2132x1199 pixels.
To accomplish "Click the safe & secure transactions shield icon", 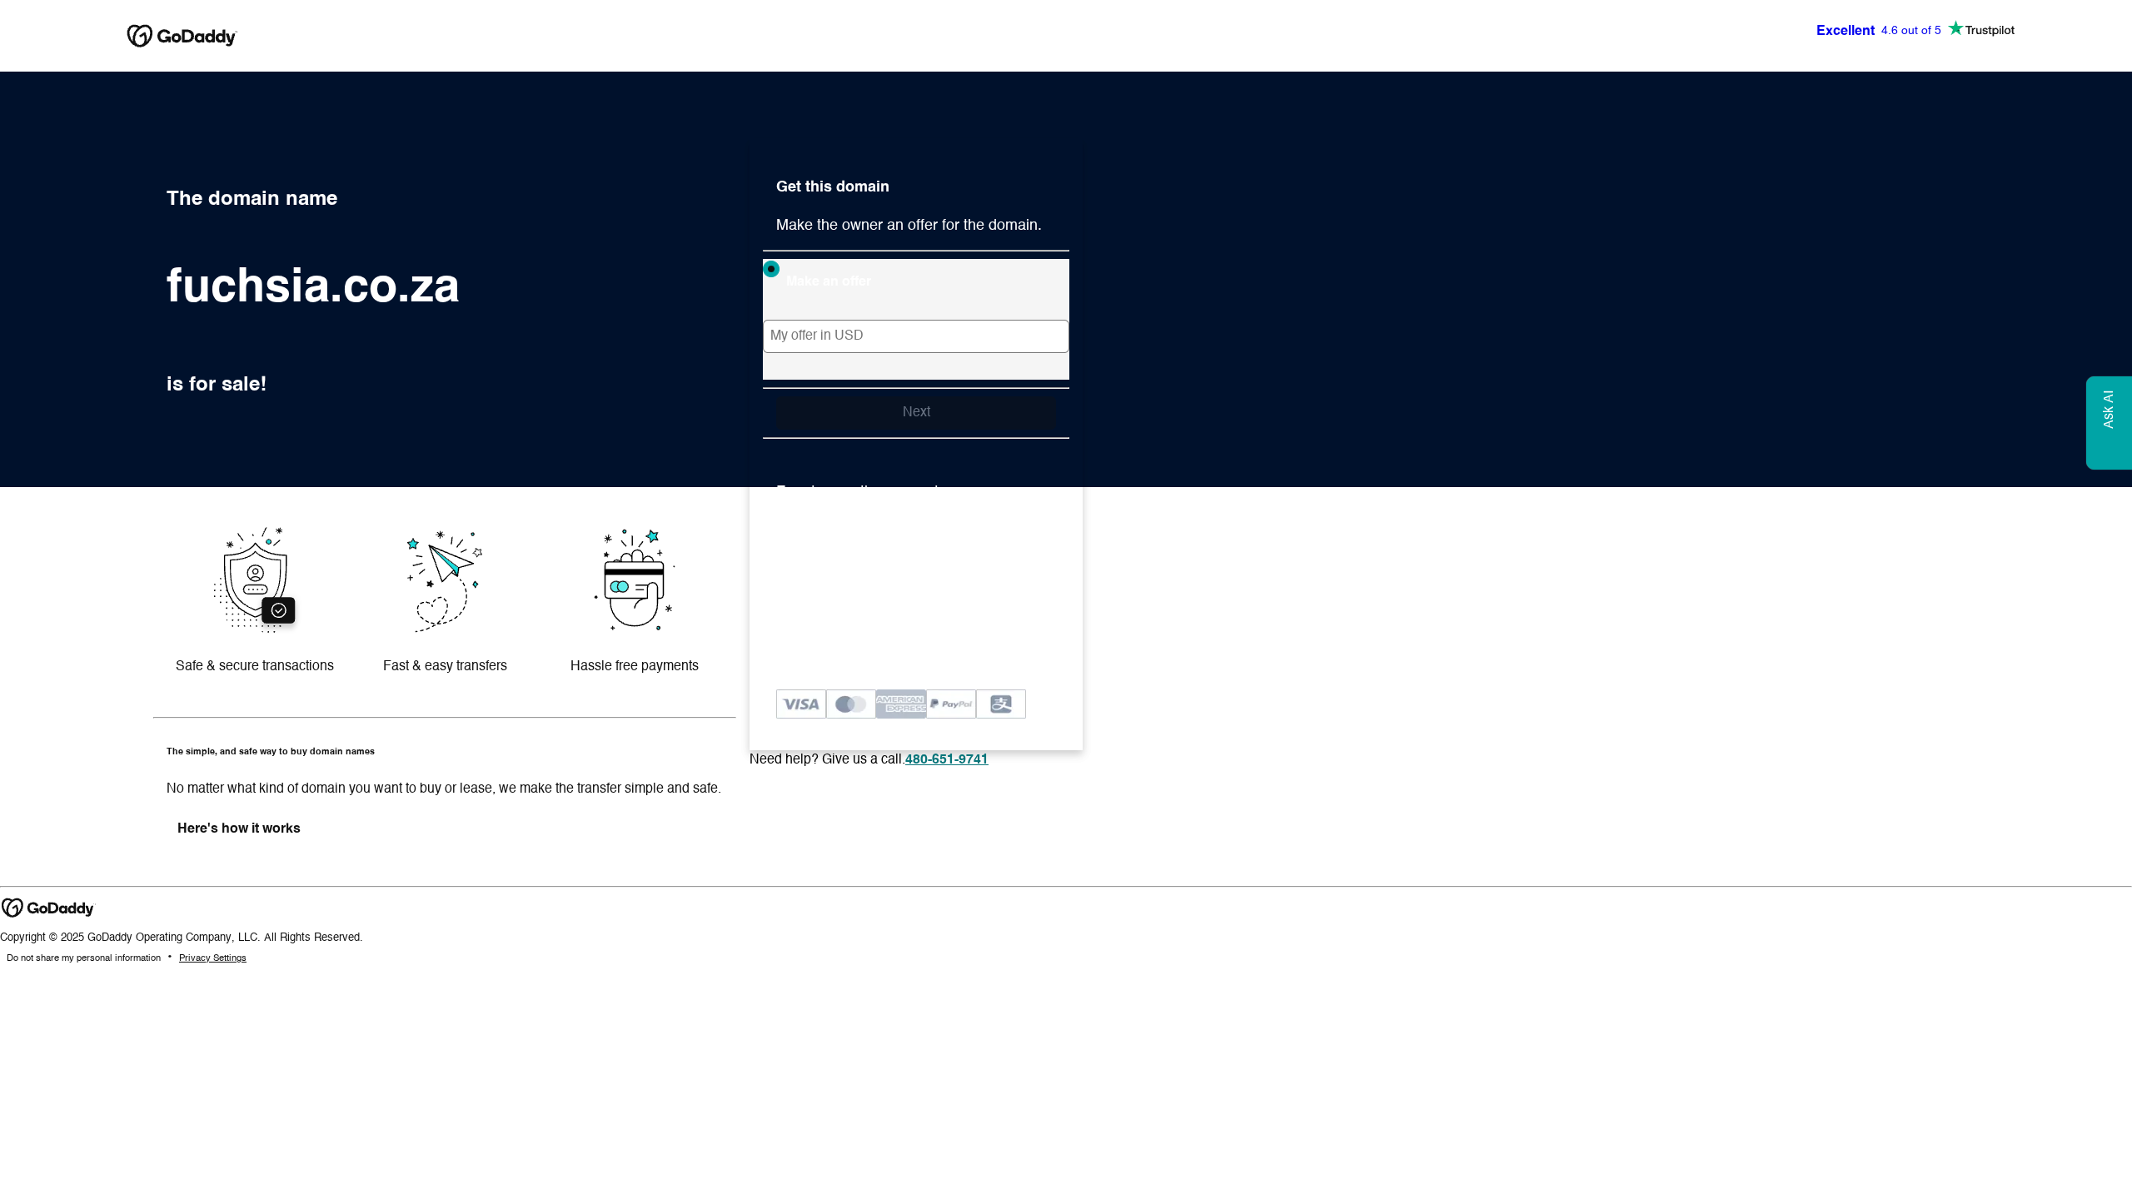I will click(x=255, y=580).
